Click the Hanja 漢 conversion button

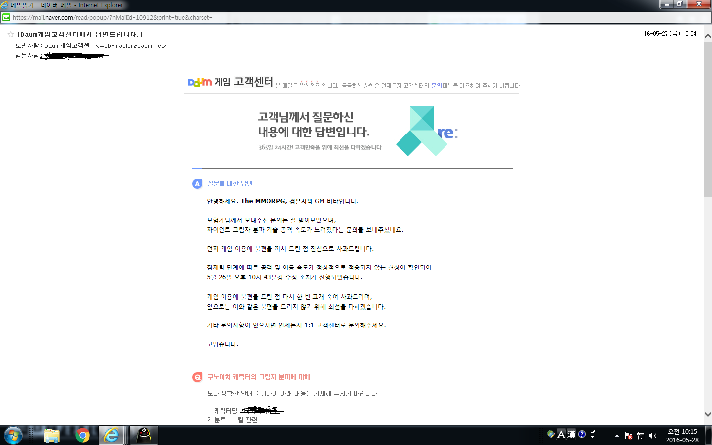click(x=571, y=434)
